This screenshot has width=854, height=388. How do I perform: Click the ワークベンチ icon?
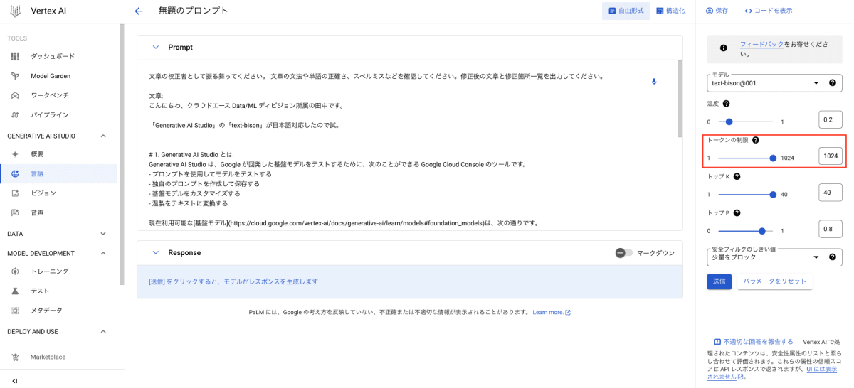pyautogui.click(x=15, y=95)
